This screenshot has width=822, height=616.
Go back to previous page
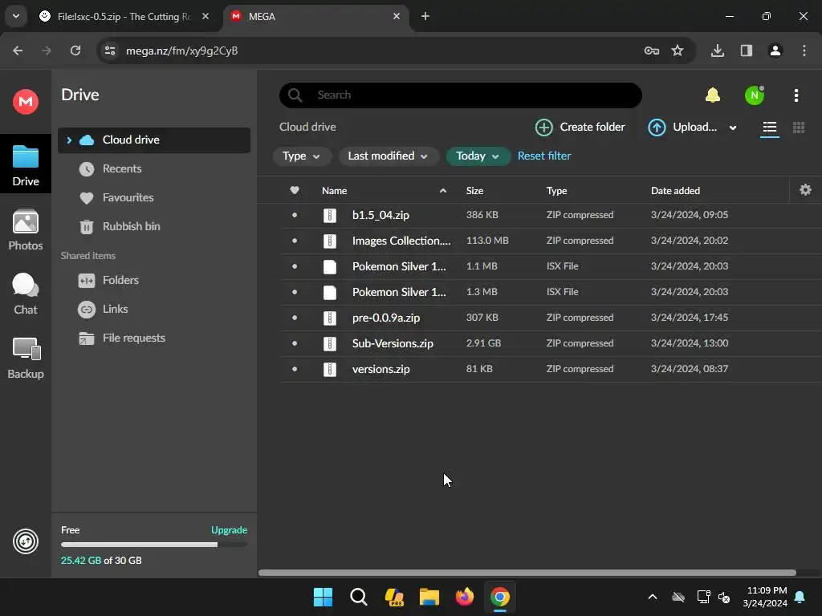tap(18, 51)
